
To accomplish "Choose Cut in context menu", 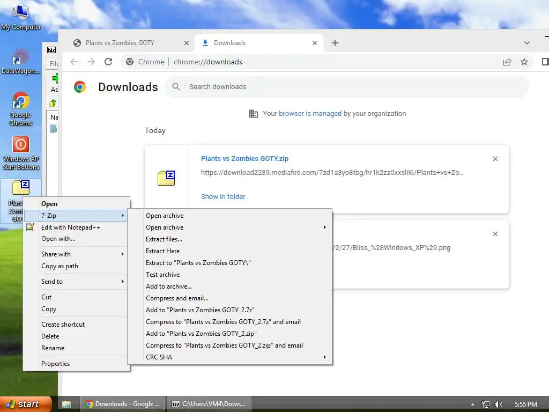I will pos(76,297).
